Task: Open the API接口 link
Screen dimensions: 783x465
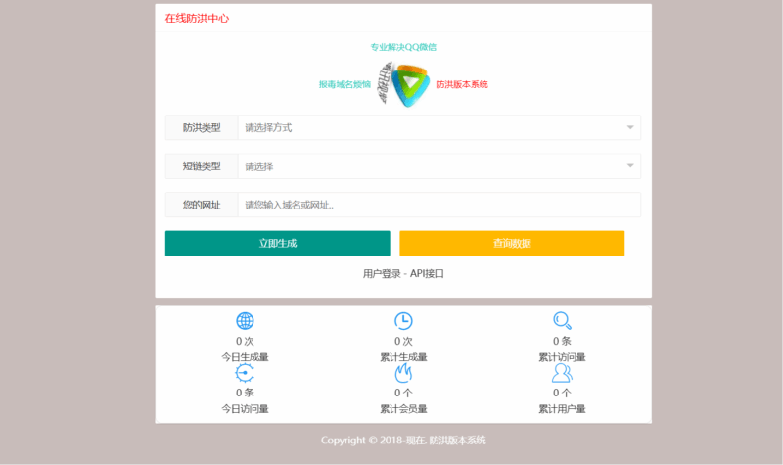Action: (427, 274)
